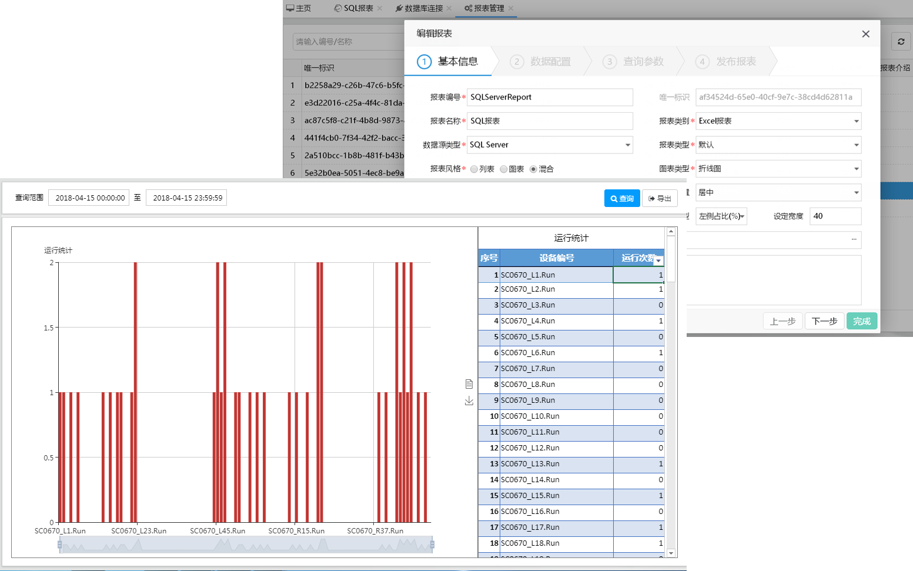Select the SC0670_L18.Run table cell
This screenshot has height=571, width=913.
[x=556, y=543]
